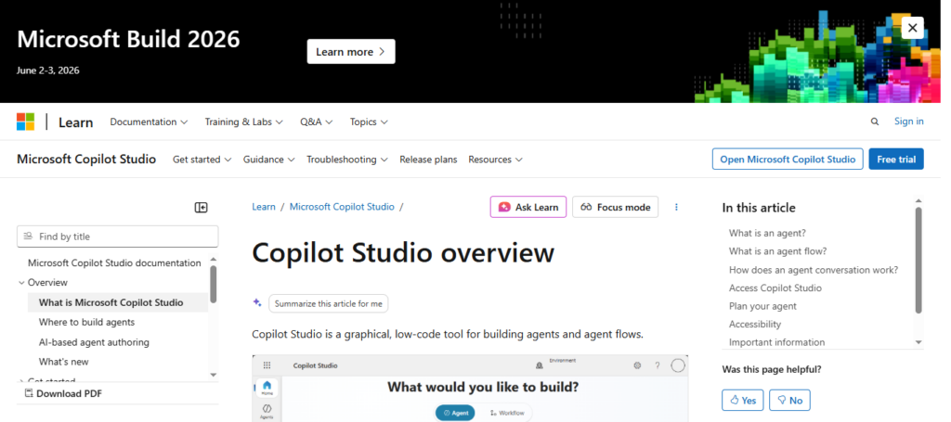The width and height of the screenshot is (951, 422).
Task: Open Microsoft Copilot Studio product title link
Action: click(86, 160)
